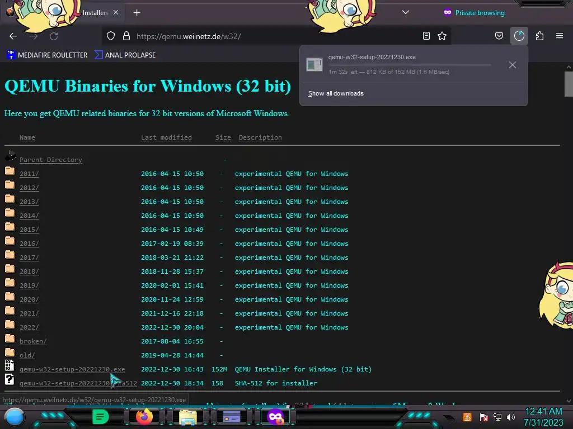This screenshot has width=573, height=429.
Task: Open the Firefox private window taskbar icon
Action: (x=275, y=417)
